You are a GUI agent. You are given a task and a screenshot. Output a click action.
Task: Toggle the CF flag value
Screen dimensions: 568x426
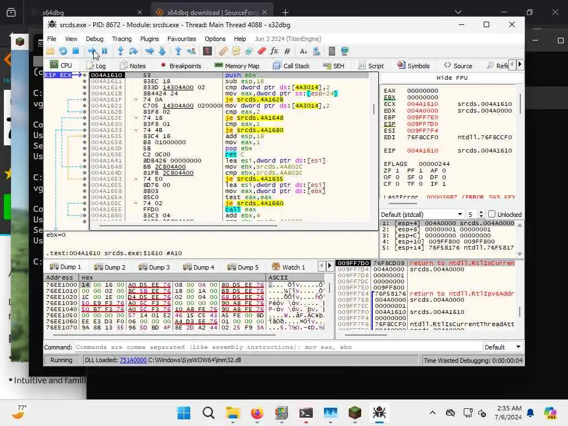[x=397, y=184]
